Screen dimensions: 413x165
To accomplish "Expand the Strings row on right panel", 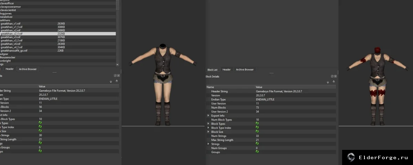I will pyautogui.click(x=208, y=144).
